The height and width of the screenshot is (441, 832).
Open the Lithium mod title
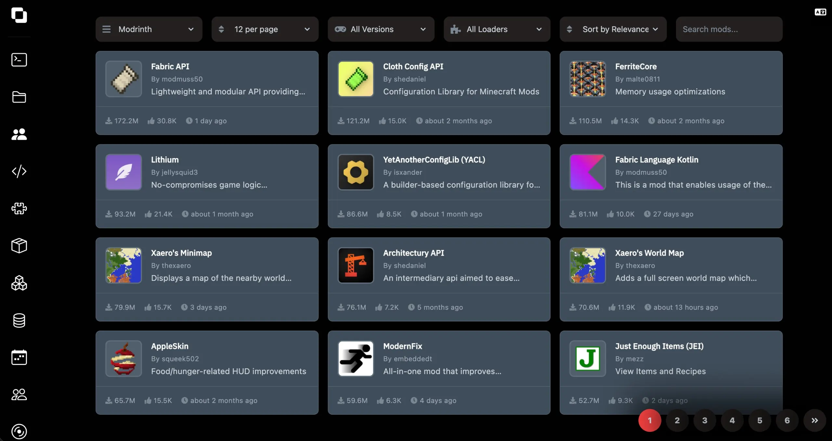(165, 160)
